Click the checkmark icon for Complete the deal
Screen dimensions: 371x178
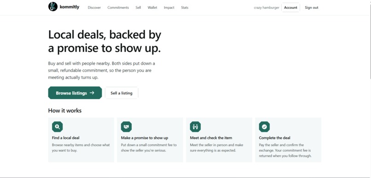[264, 127]
